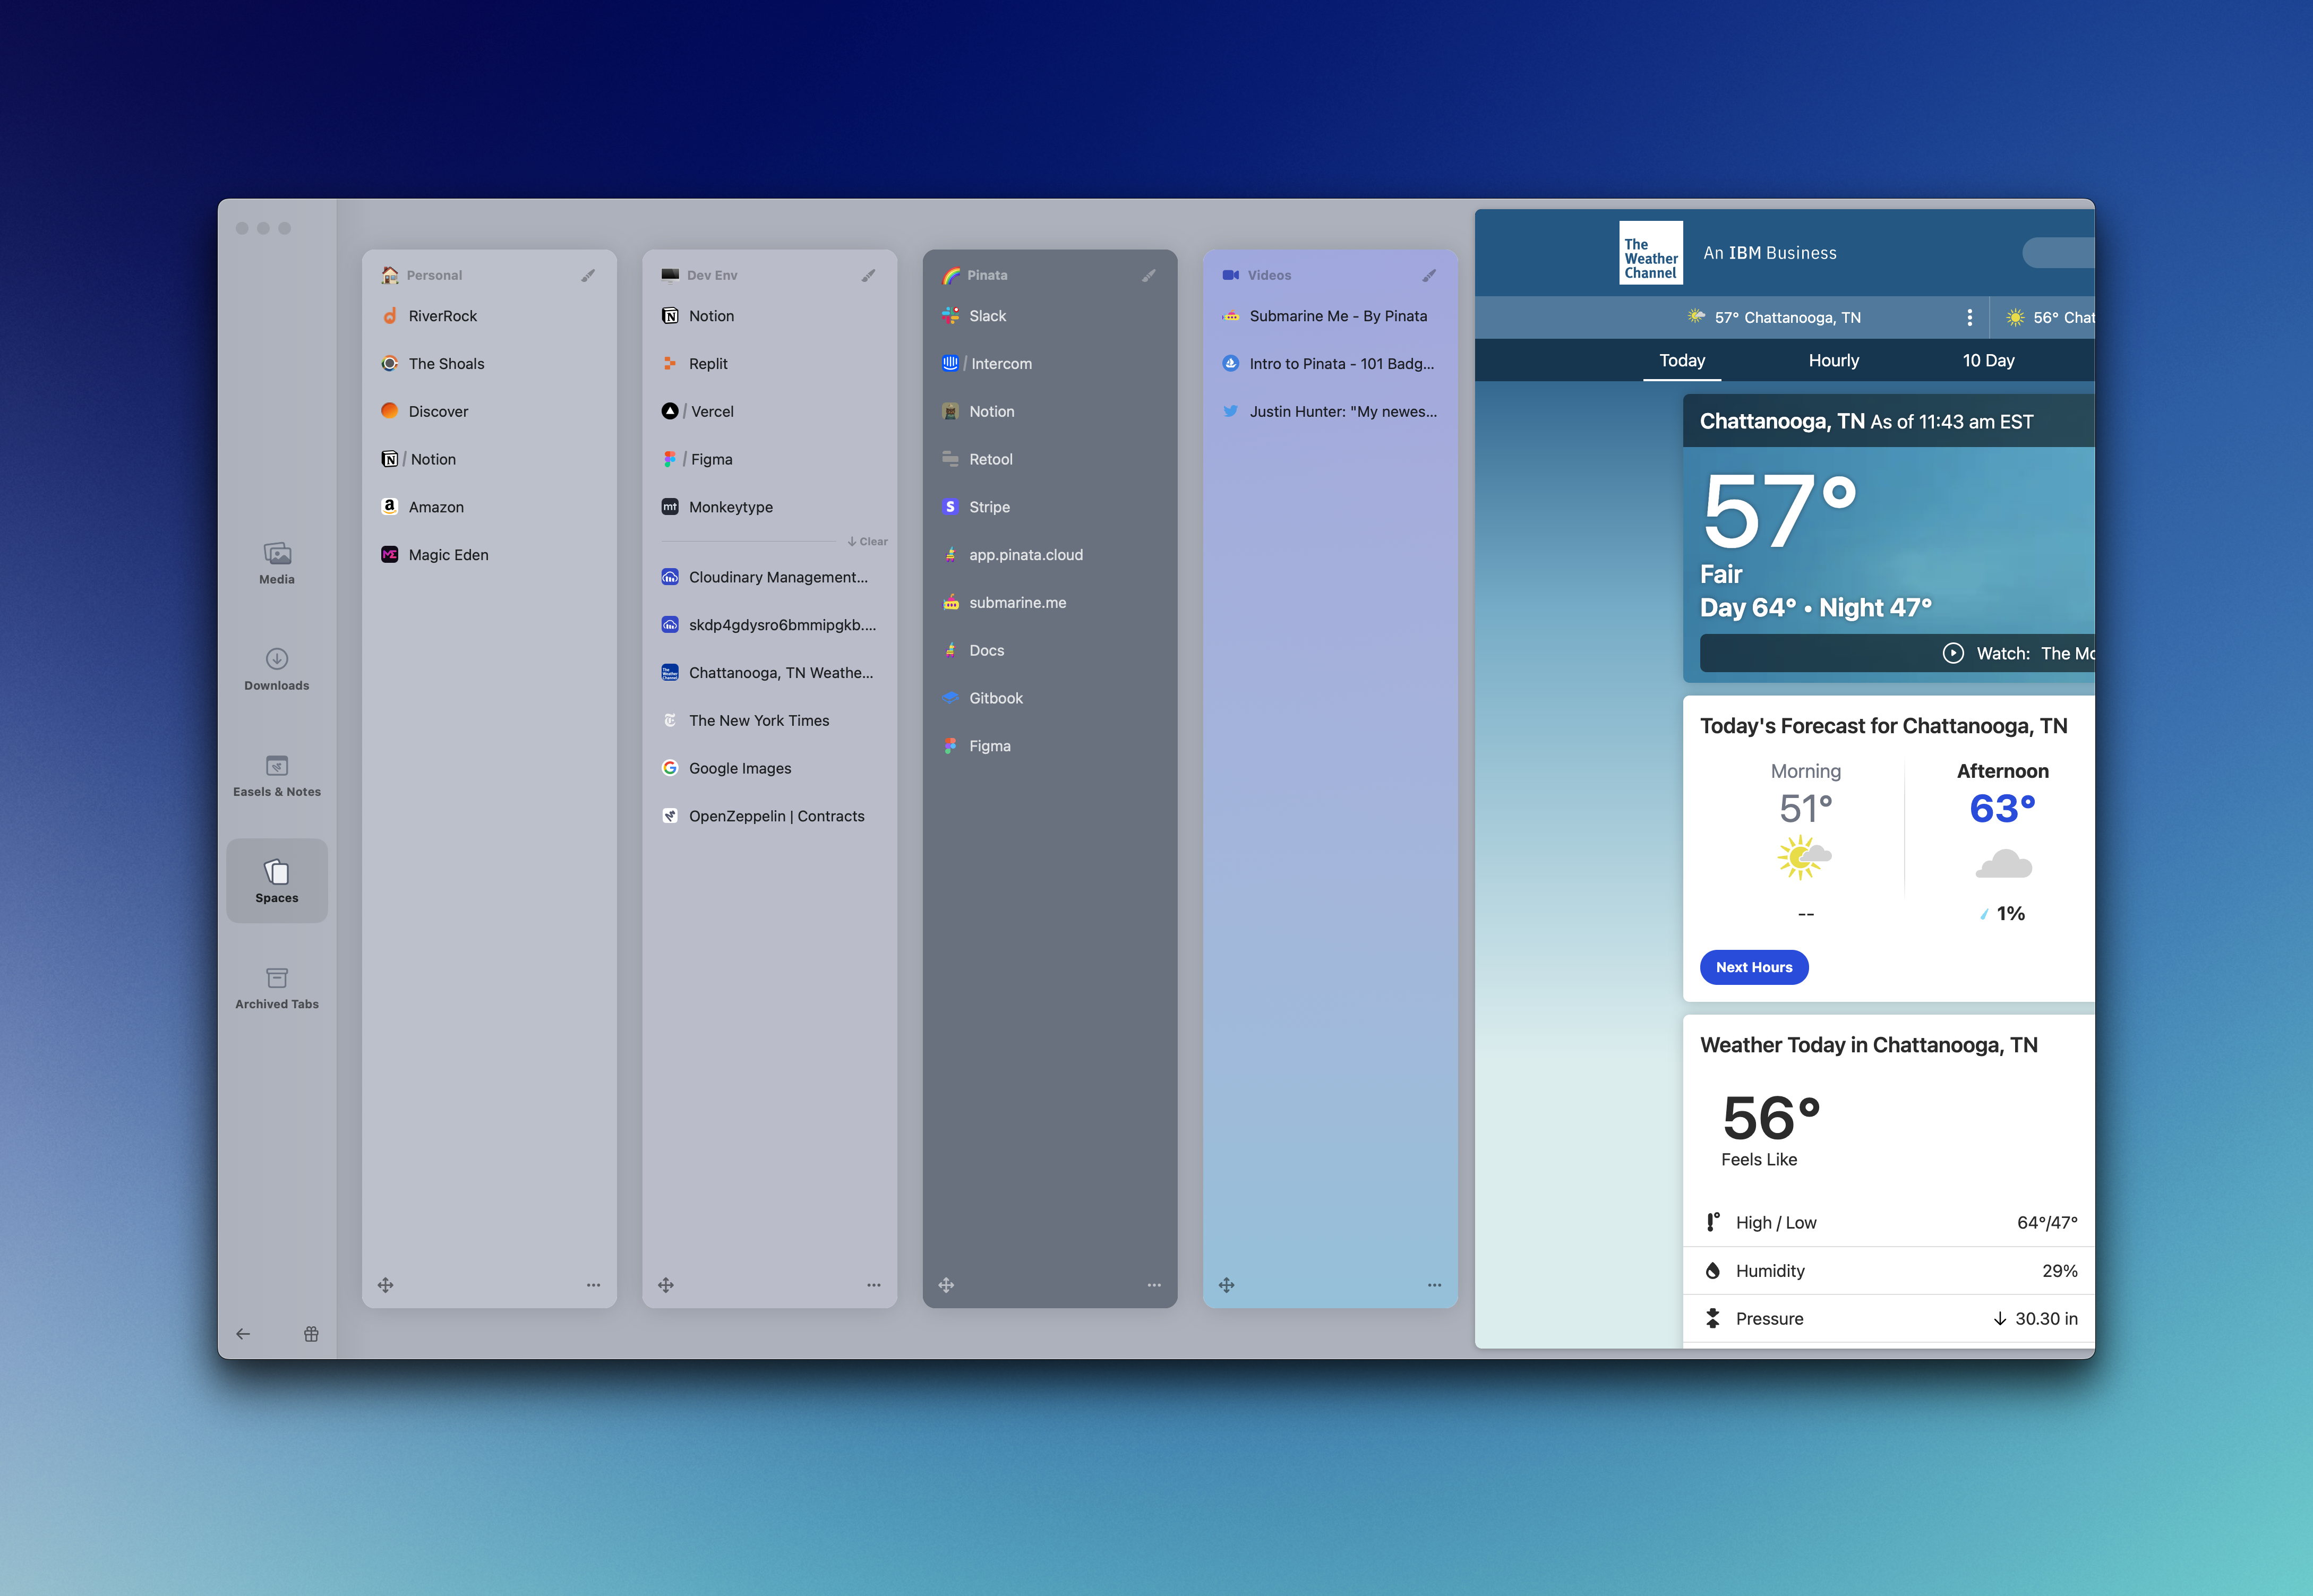Open the Chattanooga, TN Weather tab

click(x=769, y=673)
